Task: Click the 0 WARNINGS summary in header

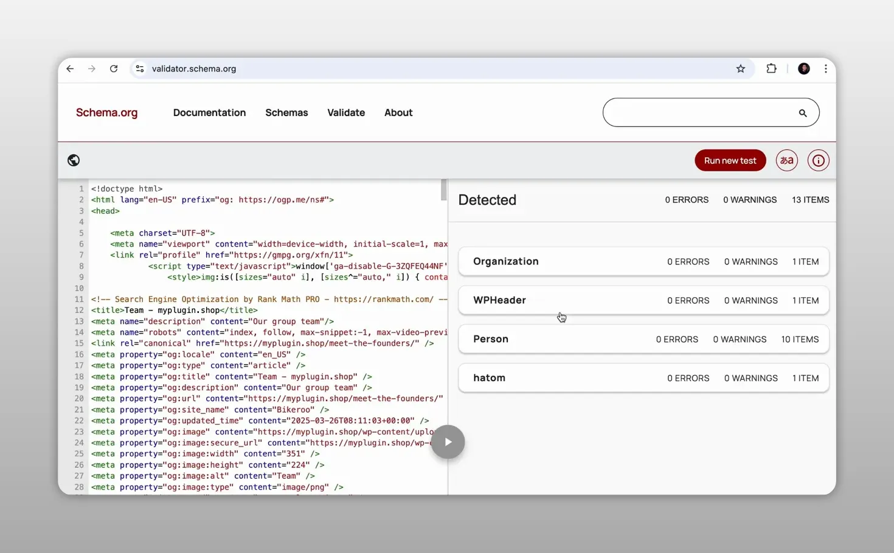Action: pyautogui.click(x=750, y=200)
